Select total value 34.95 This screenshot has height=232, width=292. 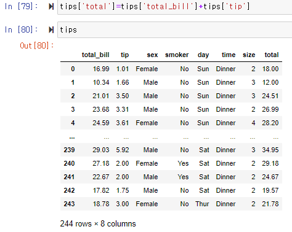click(x=270, y=150)
